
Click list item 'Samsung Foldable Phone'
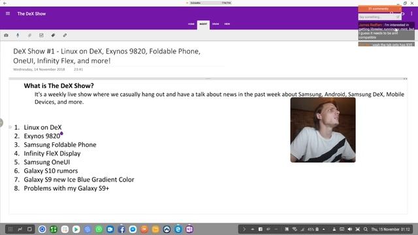coord(60,145)
